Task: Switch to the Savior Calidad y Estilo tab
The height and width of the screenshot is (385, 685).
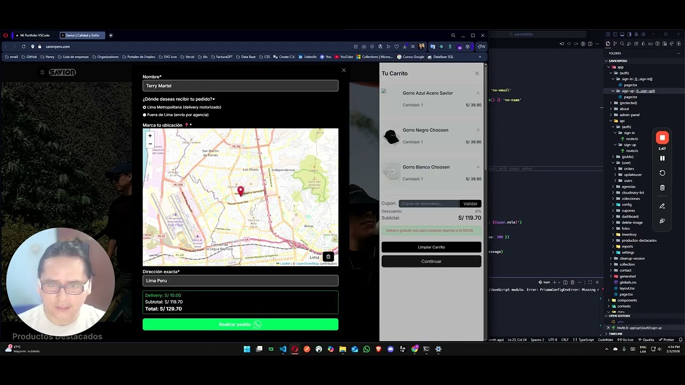Action: click(x=82, y=35)
